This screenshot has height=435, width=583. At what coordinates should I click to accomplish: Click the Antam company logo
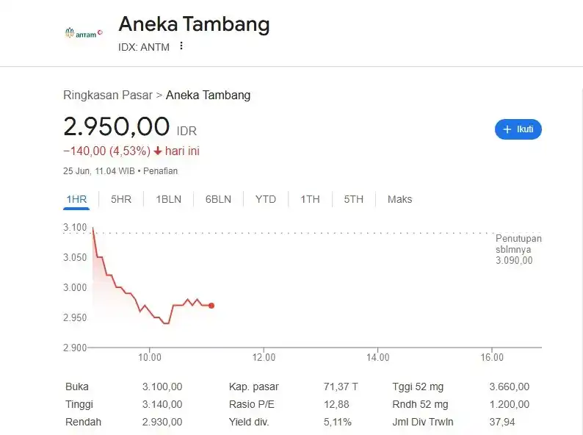pos(83,32)
